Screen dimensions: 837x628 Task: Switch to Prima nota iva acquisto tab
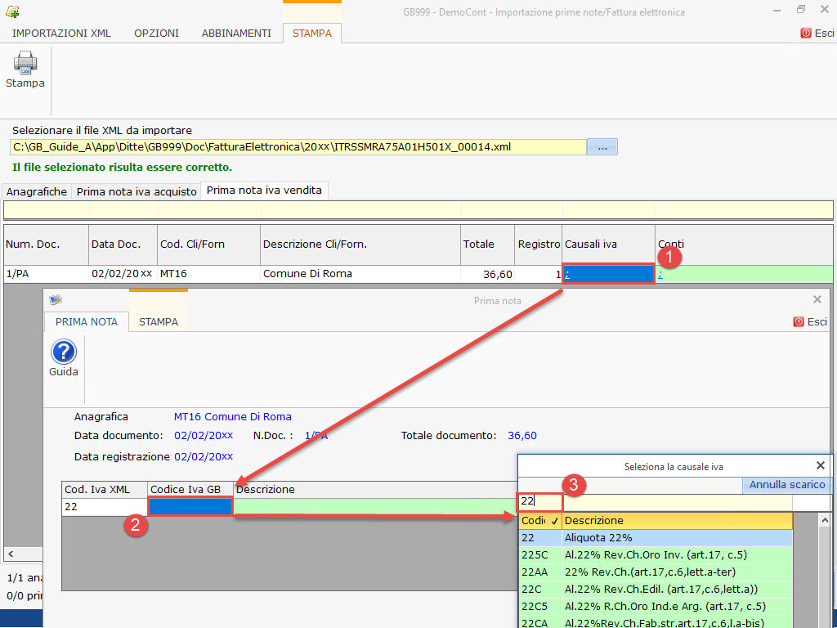137,191
